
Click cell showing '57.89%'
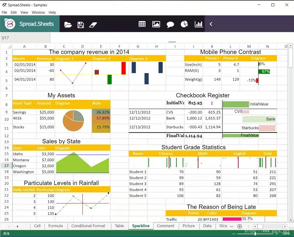101,118
